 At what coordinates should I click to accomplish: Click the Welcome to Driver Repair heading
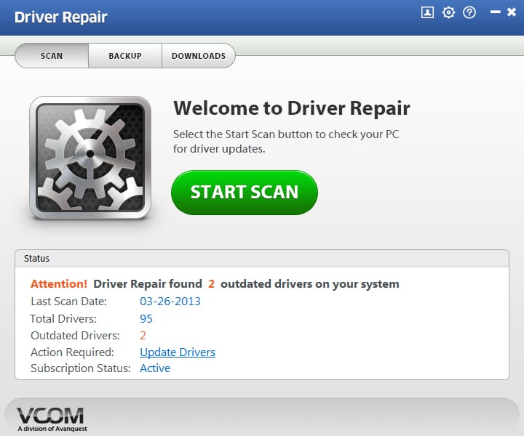pyautogui.click(x=292, y=108)
